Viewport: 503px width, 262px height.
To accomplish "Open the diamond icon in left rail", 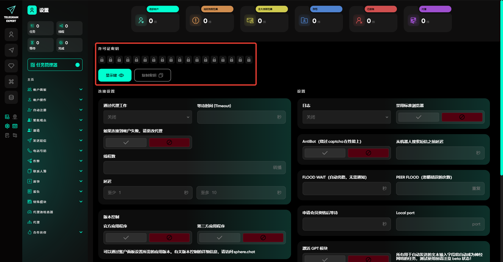I will click(11, 66).
